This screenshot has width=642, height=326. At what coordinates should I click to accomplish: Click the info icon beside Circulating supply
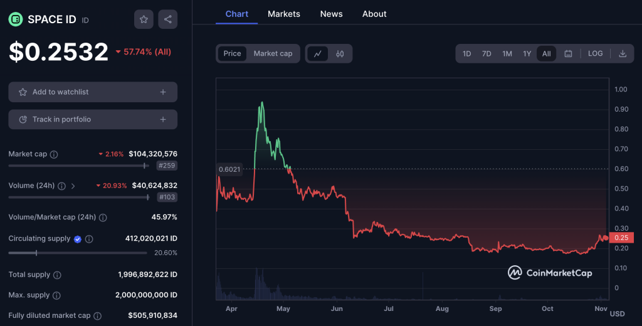pyautogui.click(x=89, y=239)
